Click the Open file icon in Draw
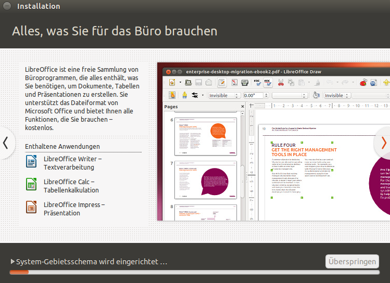This screenshot has height=283, width=390. [188, 83]
